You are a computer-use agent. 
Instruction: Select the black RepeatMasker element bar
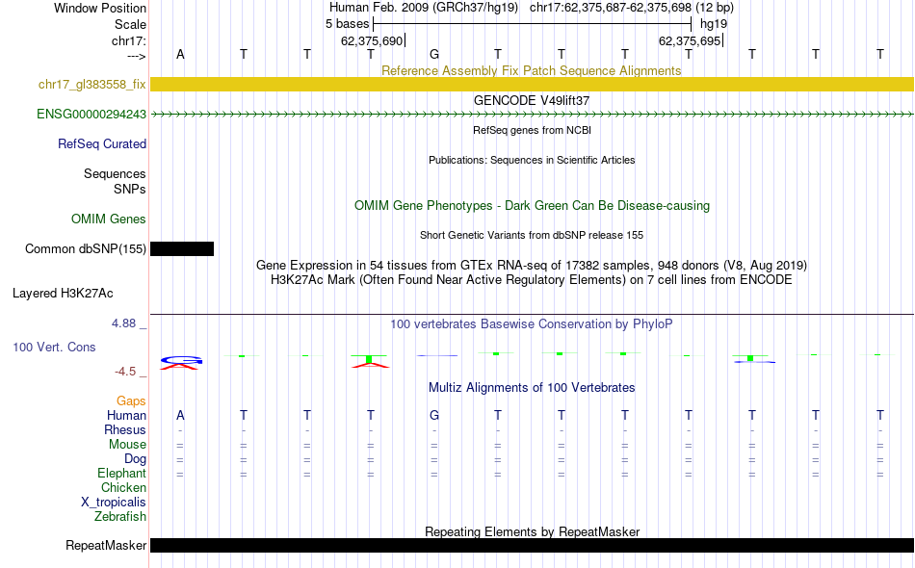click(532, 545)
